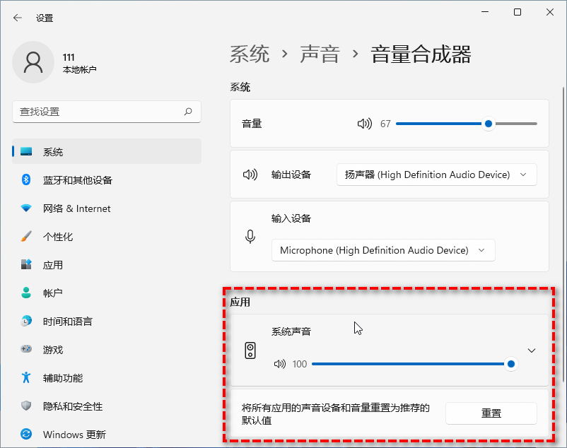The width and height of the screenshot is (567, 448).
Task: Expand the 系统声音 chevron
Action: tap(532, 350)
